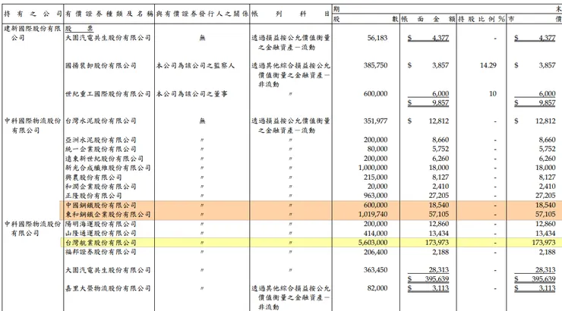Click the 持股比例% column header
This screenshot has width=562, height=311.
(481, 19)
